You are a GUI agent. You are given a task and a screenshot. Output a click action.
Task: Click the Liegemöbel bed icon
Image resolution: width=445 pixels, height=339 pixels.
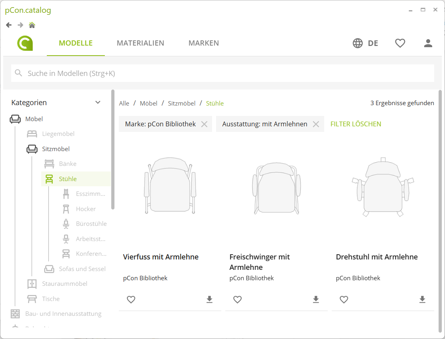pyautogui.click(x=32, y=134)
